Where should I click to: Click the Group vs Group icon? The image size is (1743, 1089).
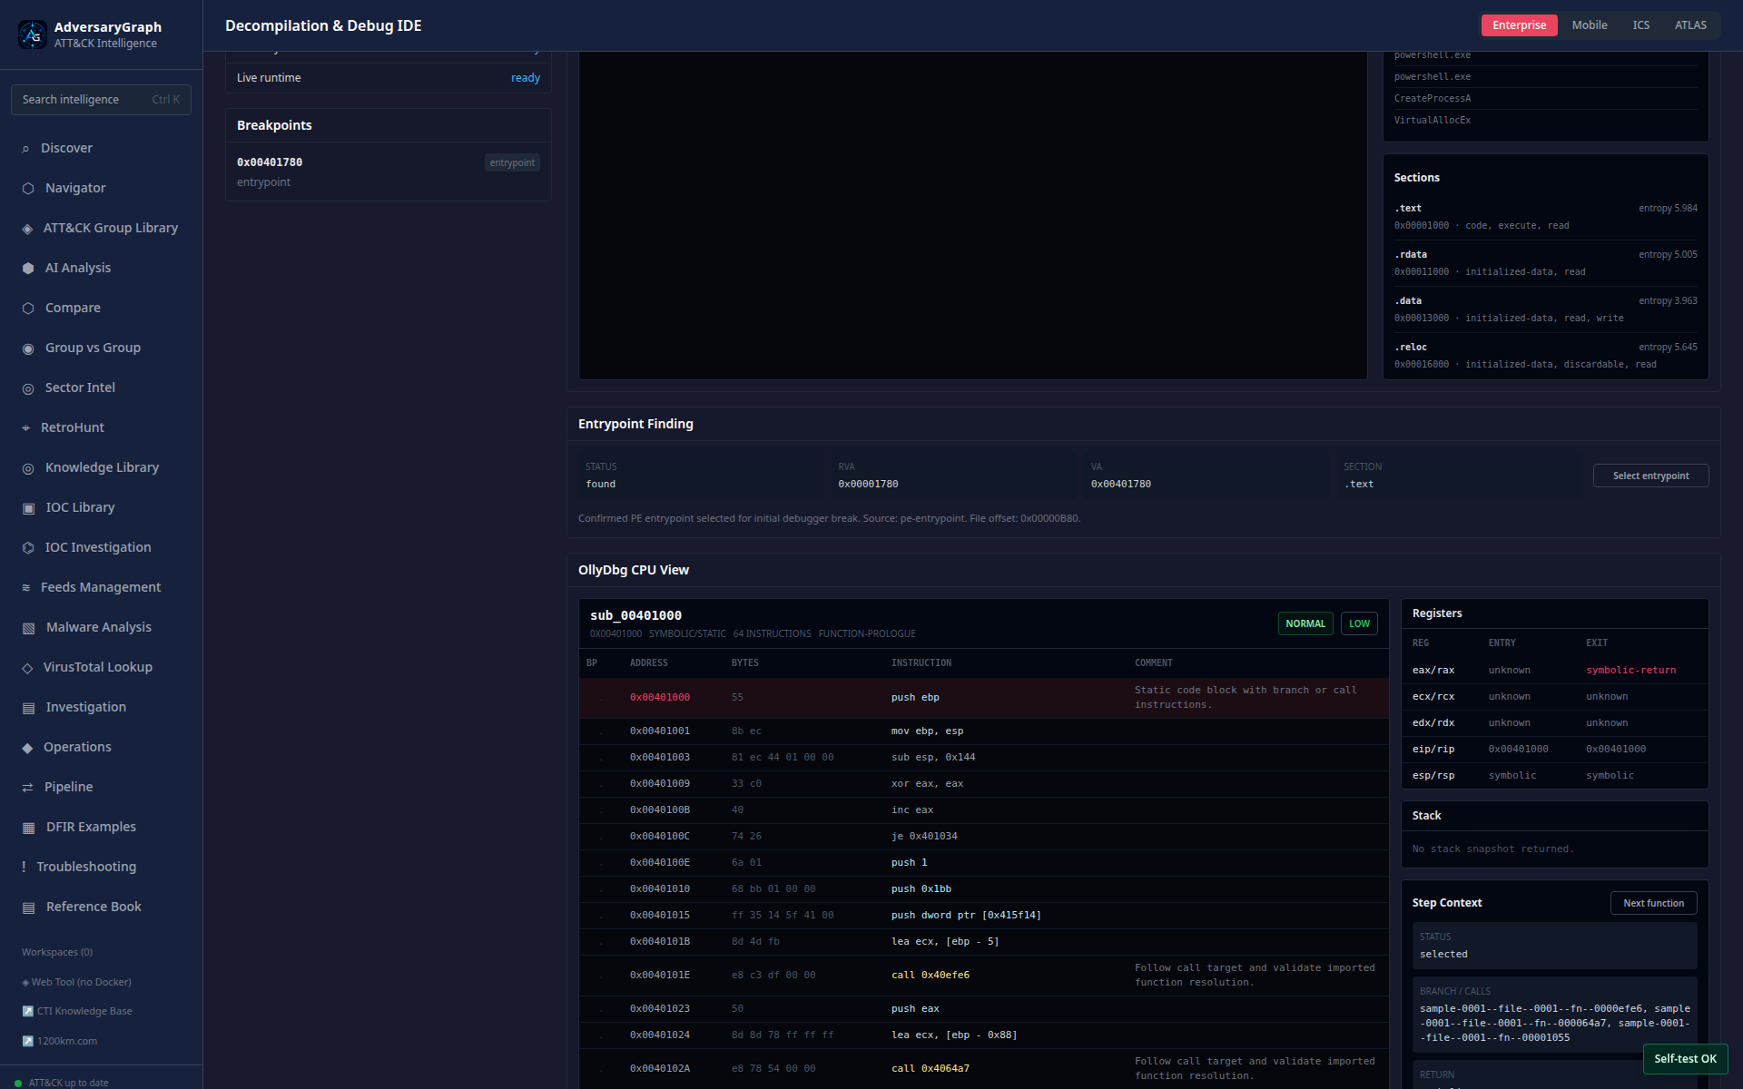click(x=28, y=348)
